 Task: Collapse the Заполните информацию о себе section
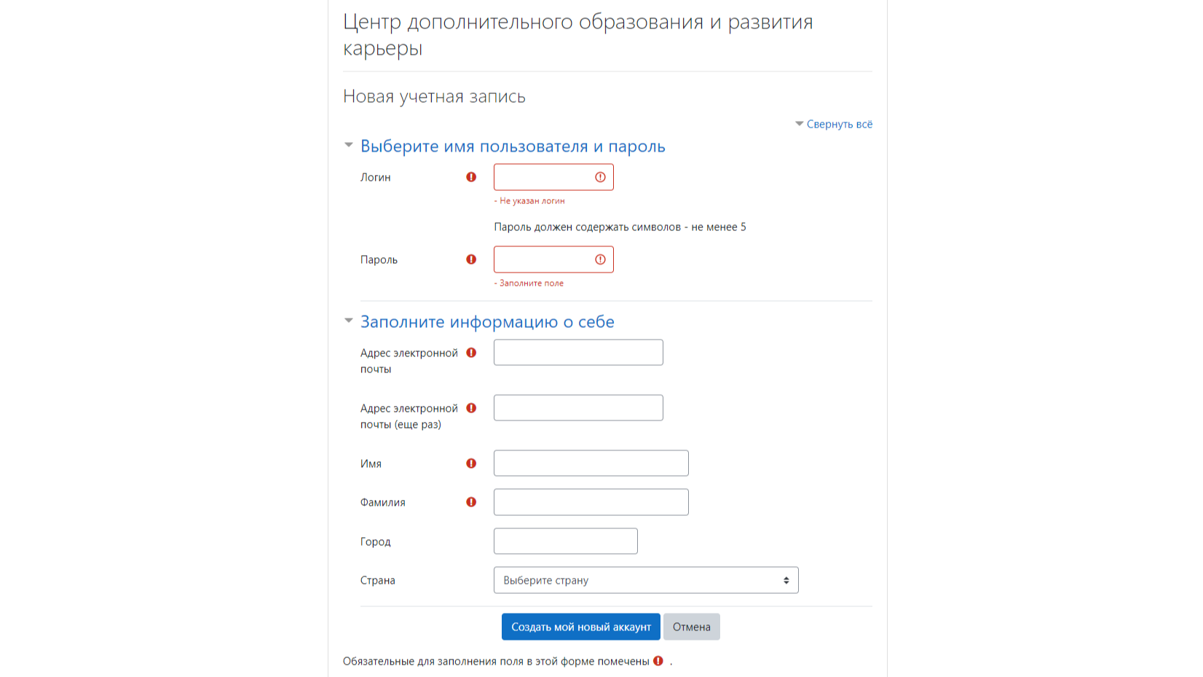point(487,321)
